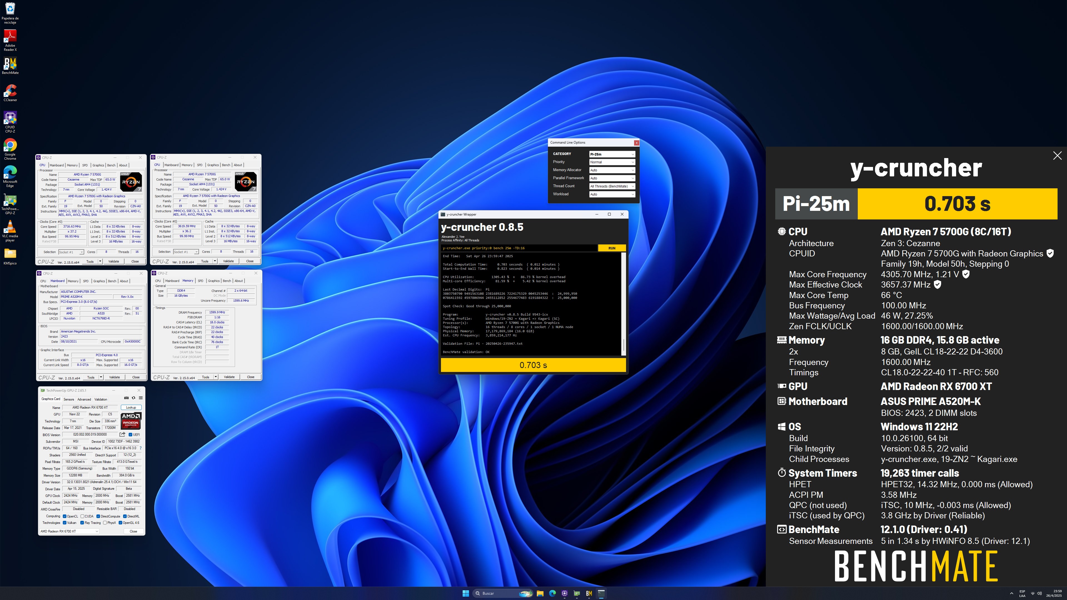Open the Adobe Reader X desktop shortcut
Image resolution: width=1067 pixels, height=600 pixels.
tap(10, 41)
